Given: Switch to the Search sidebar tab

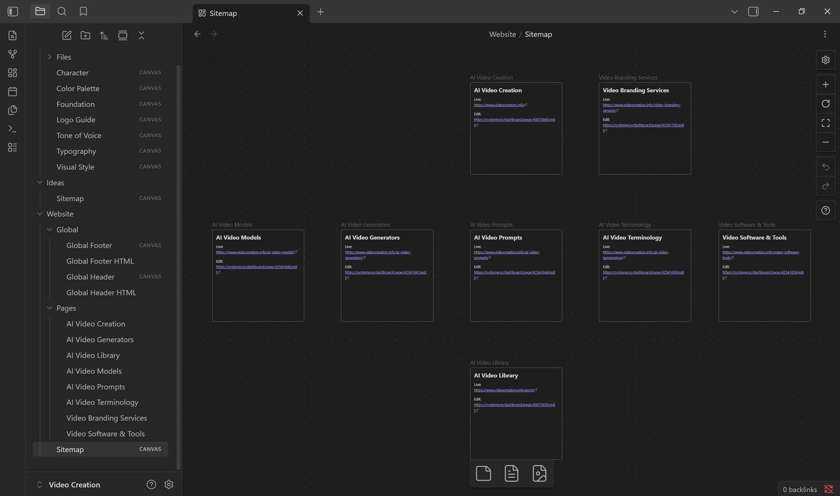Looking at the screenshot, I should [x=62, y=11].
